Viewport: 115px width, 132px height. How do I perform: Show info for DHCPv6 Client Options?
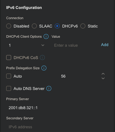pyautogui.click(x=46, y=36)
